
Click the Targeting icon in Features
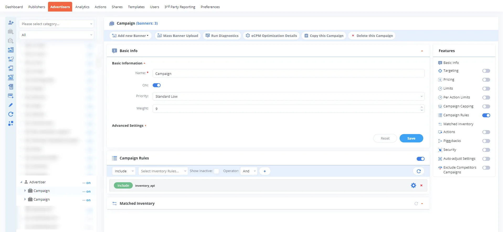440,71
